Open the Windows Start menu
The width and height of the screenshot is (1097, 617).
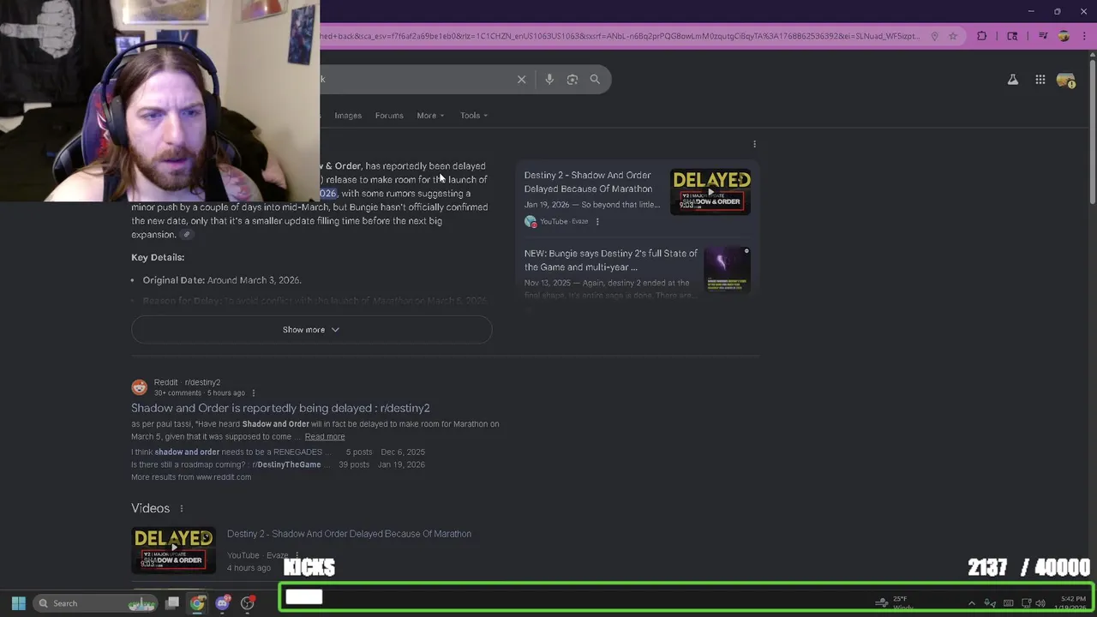coord(18,603)
